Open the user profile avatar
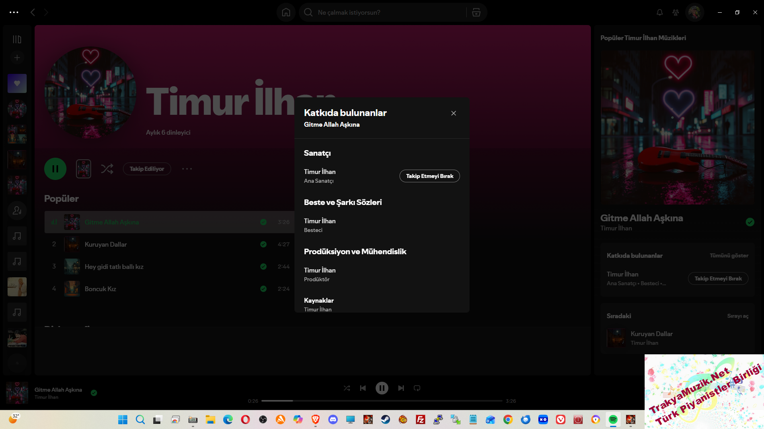This screenshot has height=429, width=764. point(695,12)
